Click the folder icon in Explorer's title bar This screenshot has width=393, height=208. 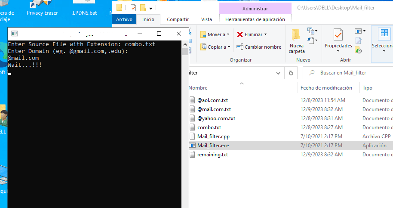[119, 7]
